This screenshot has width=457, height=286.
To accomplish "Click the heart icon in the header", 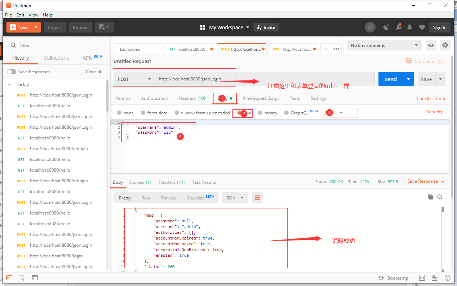I will (421, 27).
